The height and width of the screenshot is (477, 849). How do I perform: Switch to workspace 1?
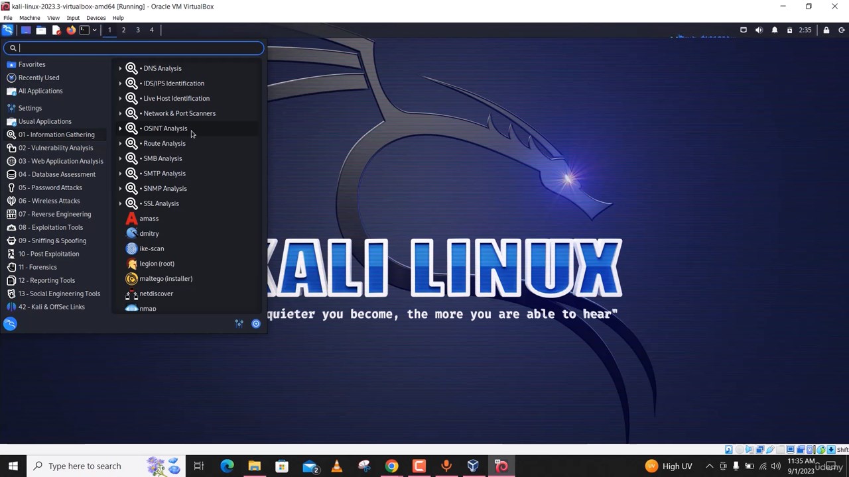click(109, 30)
